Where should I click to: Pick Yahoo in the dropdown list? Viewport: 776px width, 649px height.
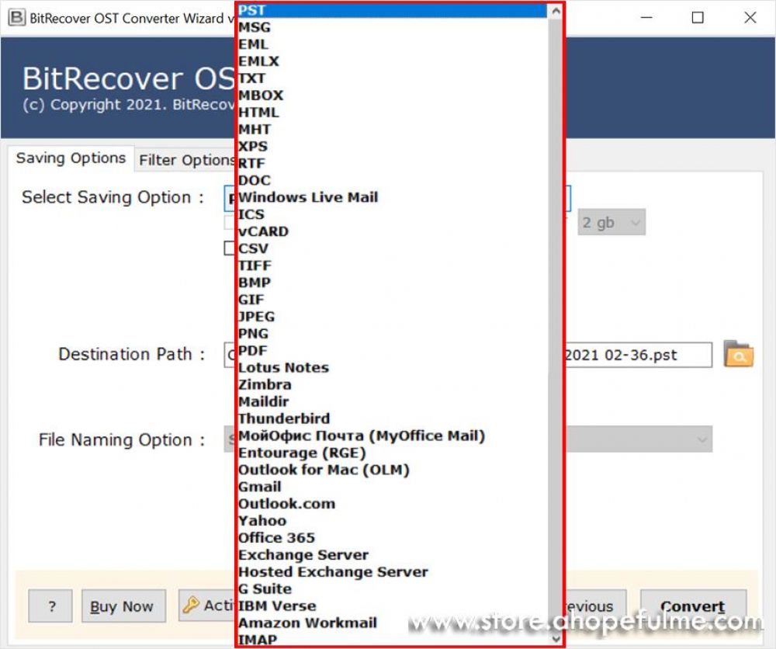tap(393, 521)
